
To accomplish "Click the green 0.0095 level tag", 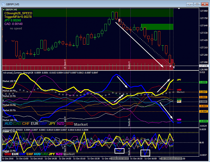I will pyautogui.click(x=203, y=82).
